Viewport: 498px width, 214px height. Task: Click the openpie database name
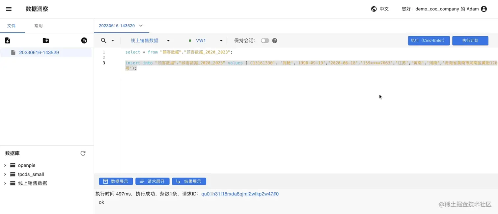27,165
